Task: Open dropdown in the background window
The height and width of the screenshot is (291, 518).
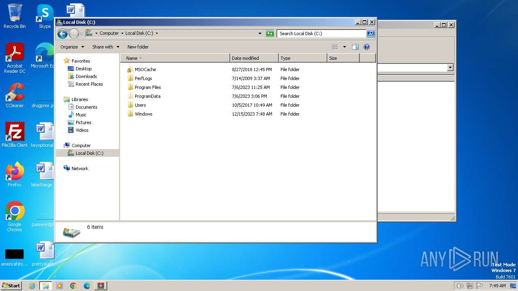Action: click(450, 67)
